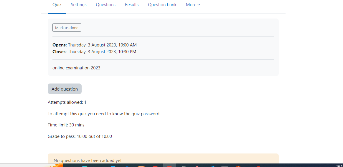Switch to the Settings tab
The width and height of the screenshot is (343, 167).
(79, 5)
